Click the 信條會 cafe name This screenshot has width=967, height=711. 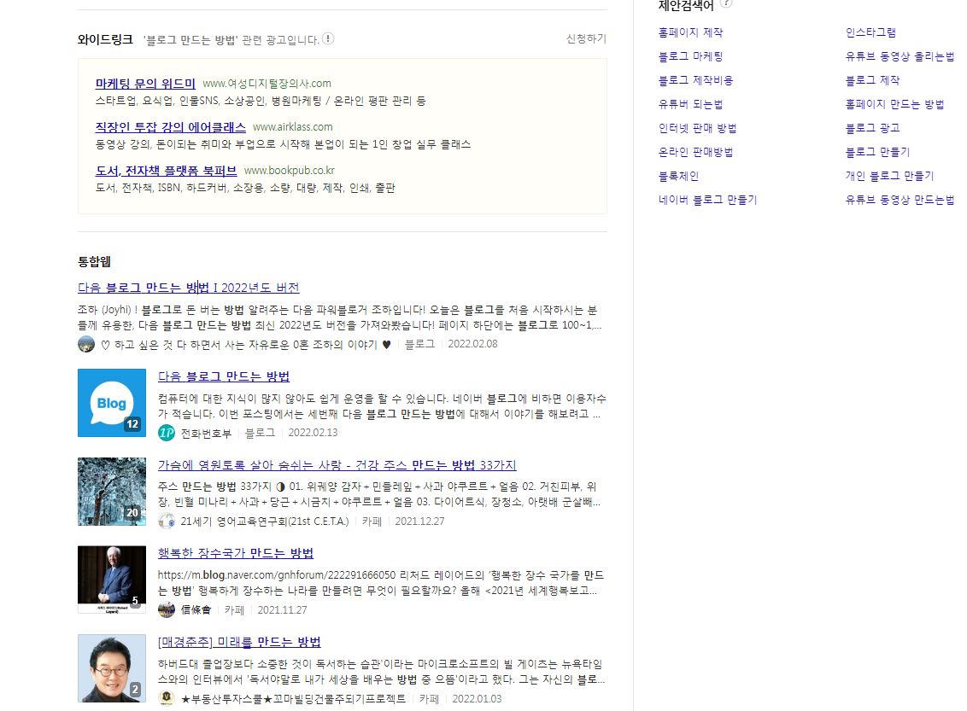pos(196,610)
